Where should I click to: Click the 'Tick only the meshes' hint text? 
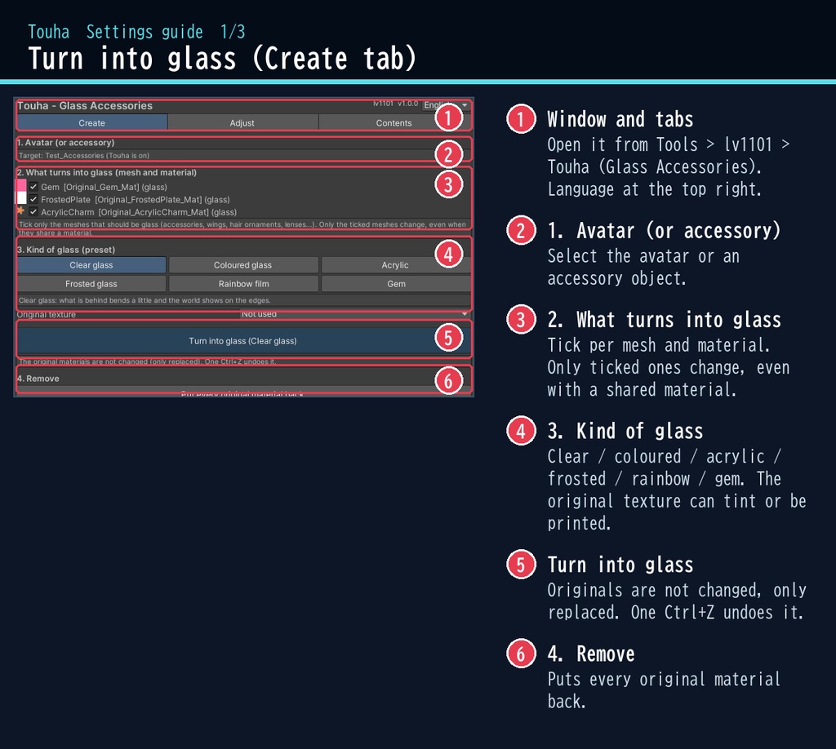pyautogui.click(x=242, y=228)
